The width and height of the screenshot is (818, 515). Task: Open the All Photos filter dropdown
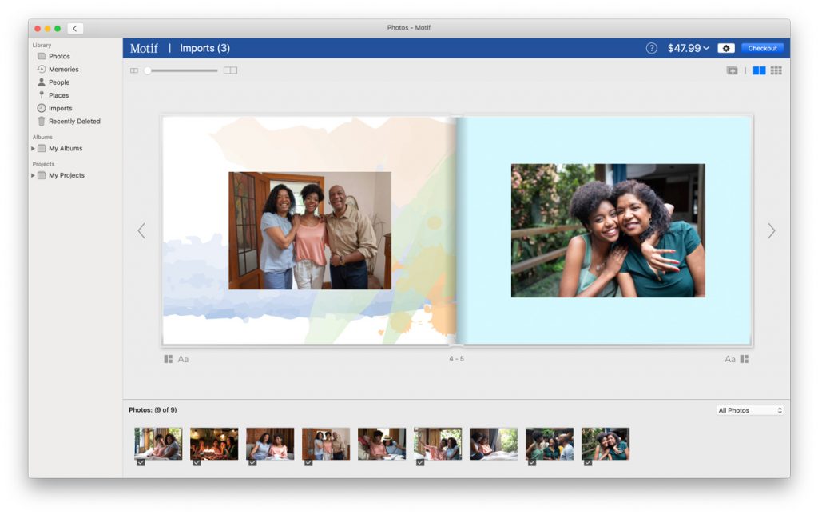click(749, 410)
